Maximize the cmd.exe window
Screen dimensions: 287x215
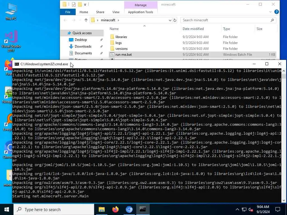267,64
